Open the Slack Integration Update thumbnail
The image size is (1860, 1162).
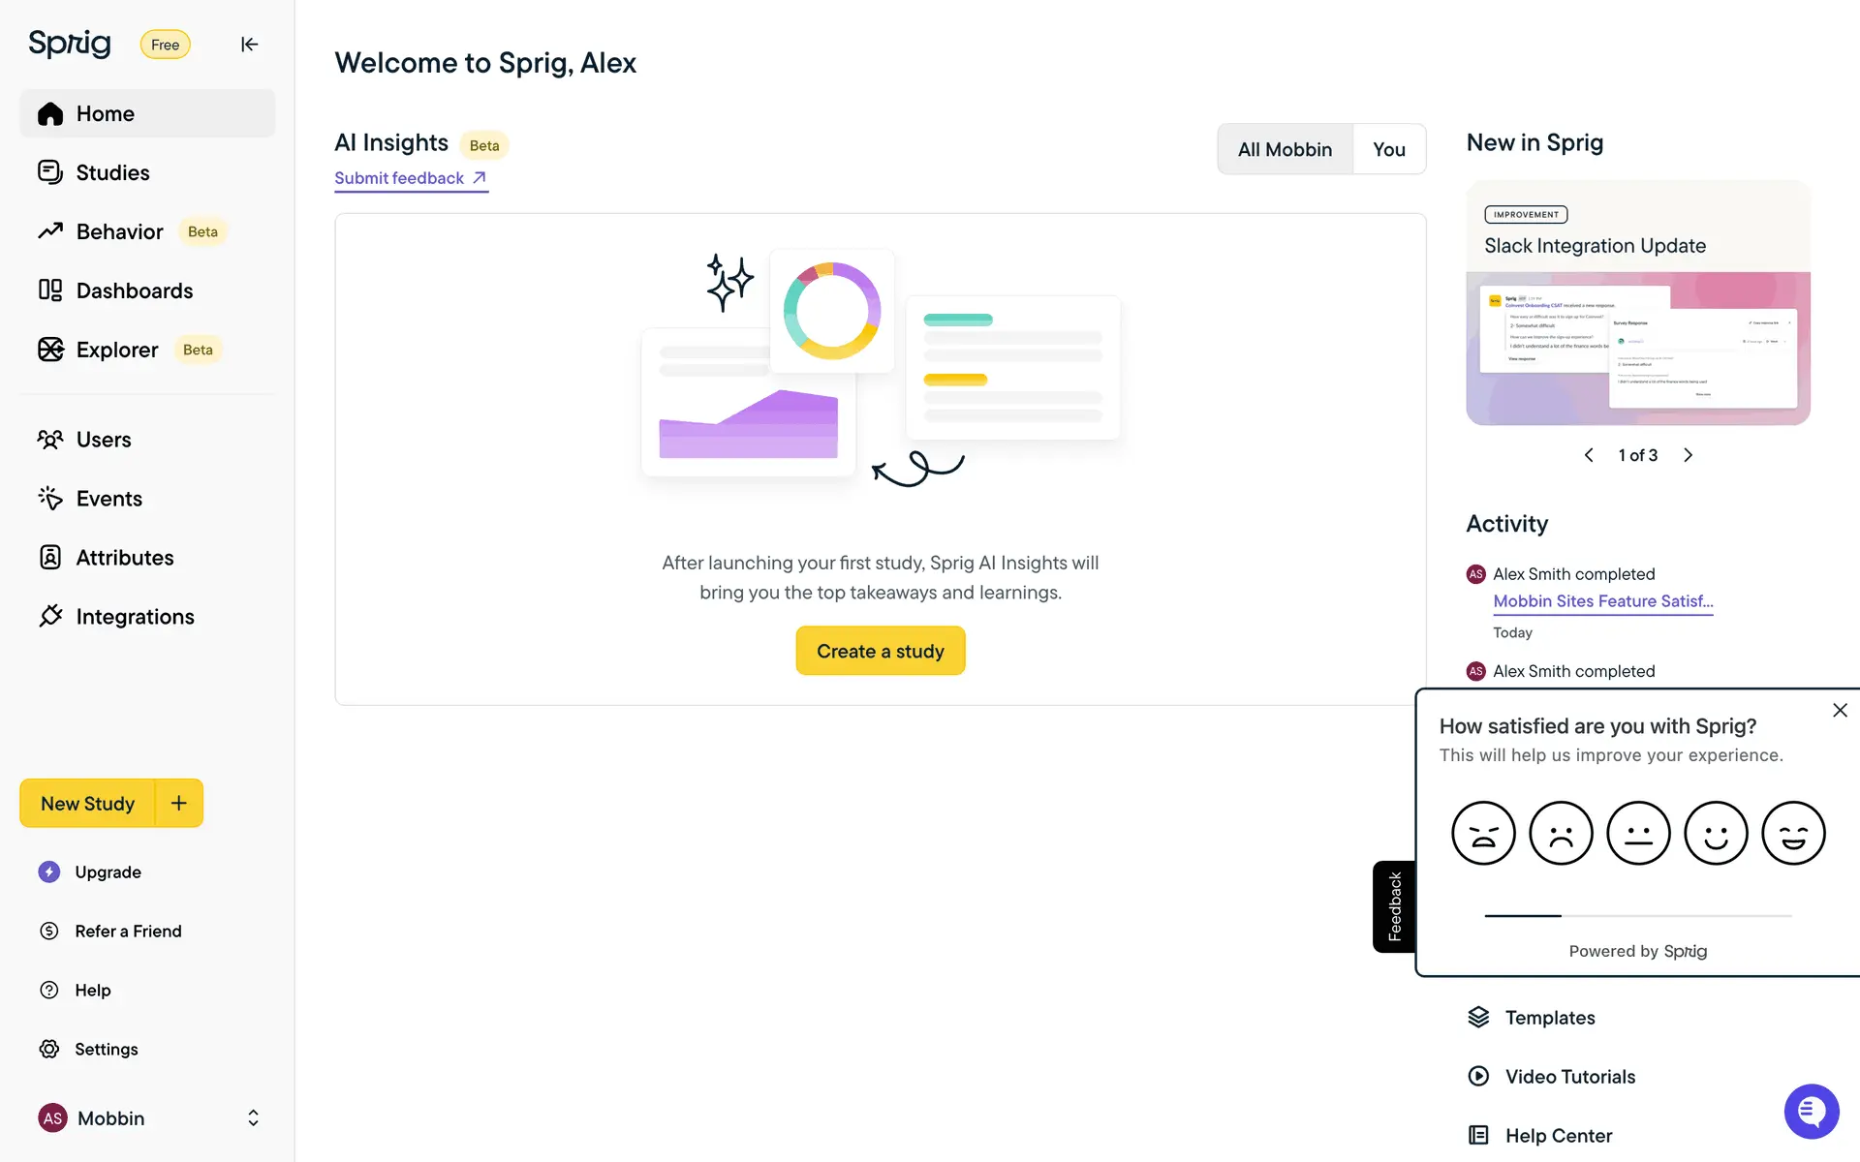(1637, 348)
